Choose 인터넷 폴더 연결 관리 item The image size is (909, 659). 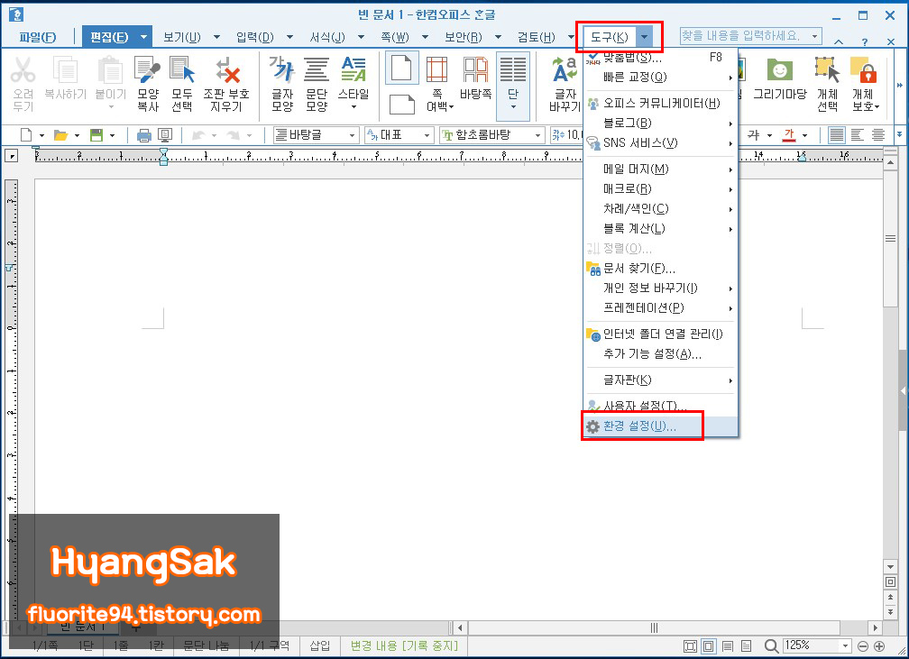[x=660, y=334]
